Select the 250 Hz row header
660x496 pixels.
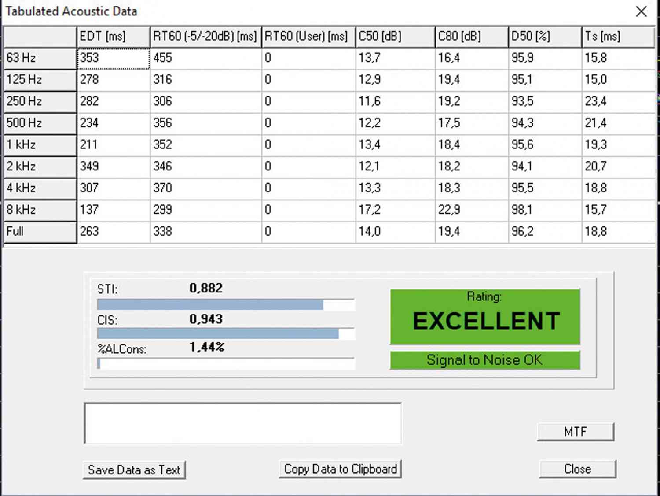[40, 101]
